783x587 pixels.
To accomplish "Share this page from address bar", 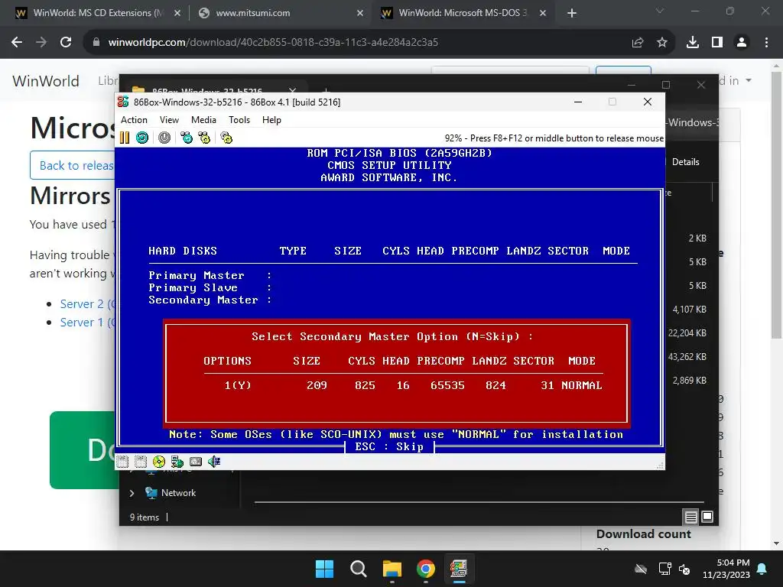I will pyautogui.click(x=638, y=43).
